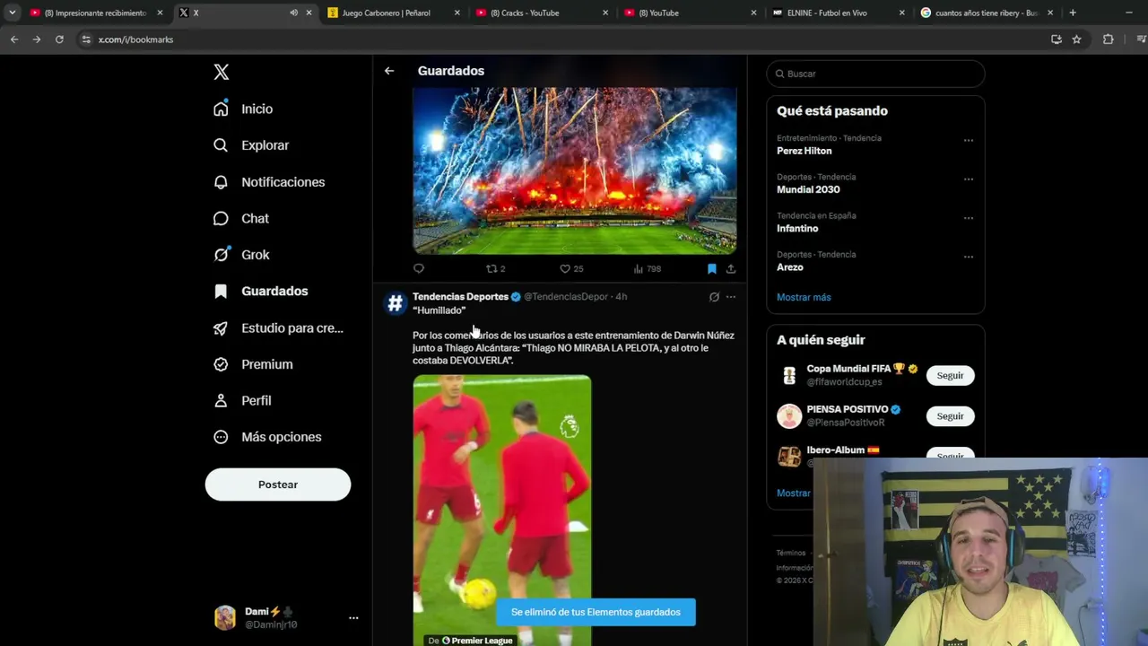The width and height of the screenshot is (1148, 646).
Task: Switch to cuantos años tiene ribery tab
Action: 987,13
